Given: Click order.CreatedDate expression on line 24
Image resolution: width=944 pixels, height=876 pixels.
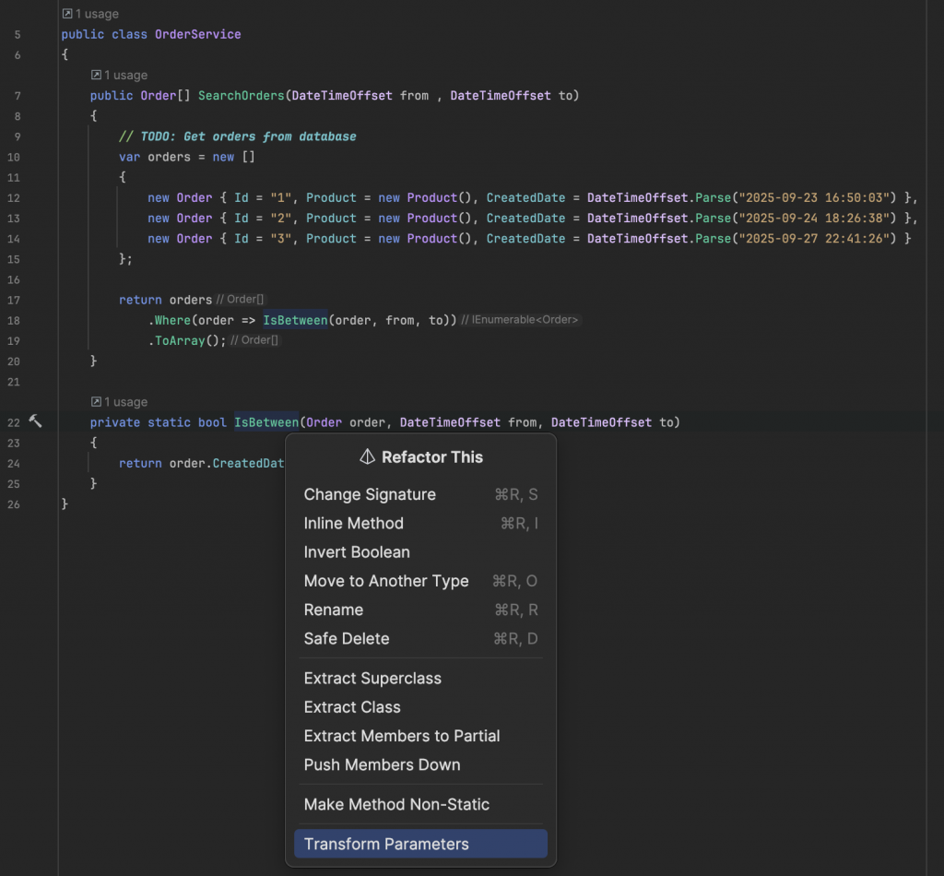Looking at the screenshot, I should [x=227, y=464].
